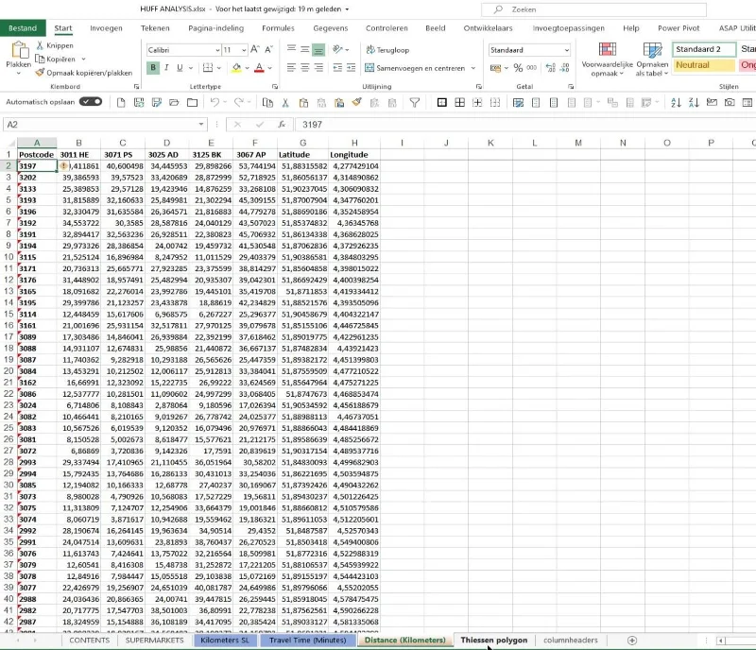Viewport: 756px width, 650px height.
Task: Click the red font color button
Action: [x=259, y=67]
